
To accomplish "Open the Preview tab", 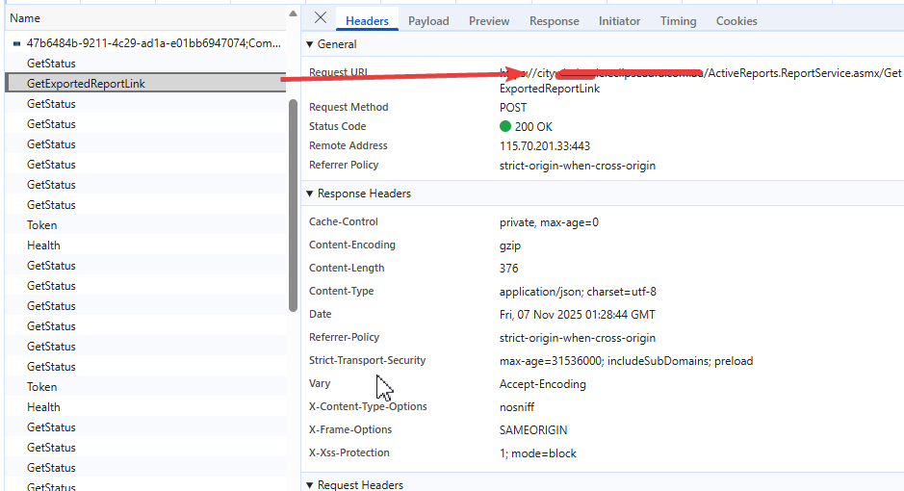I will pos(489,21).
